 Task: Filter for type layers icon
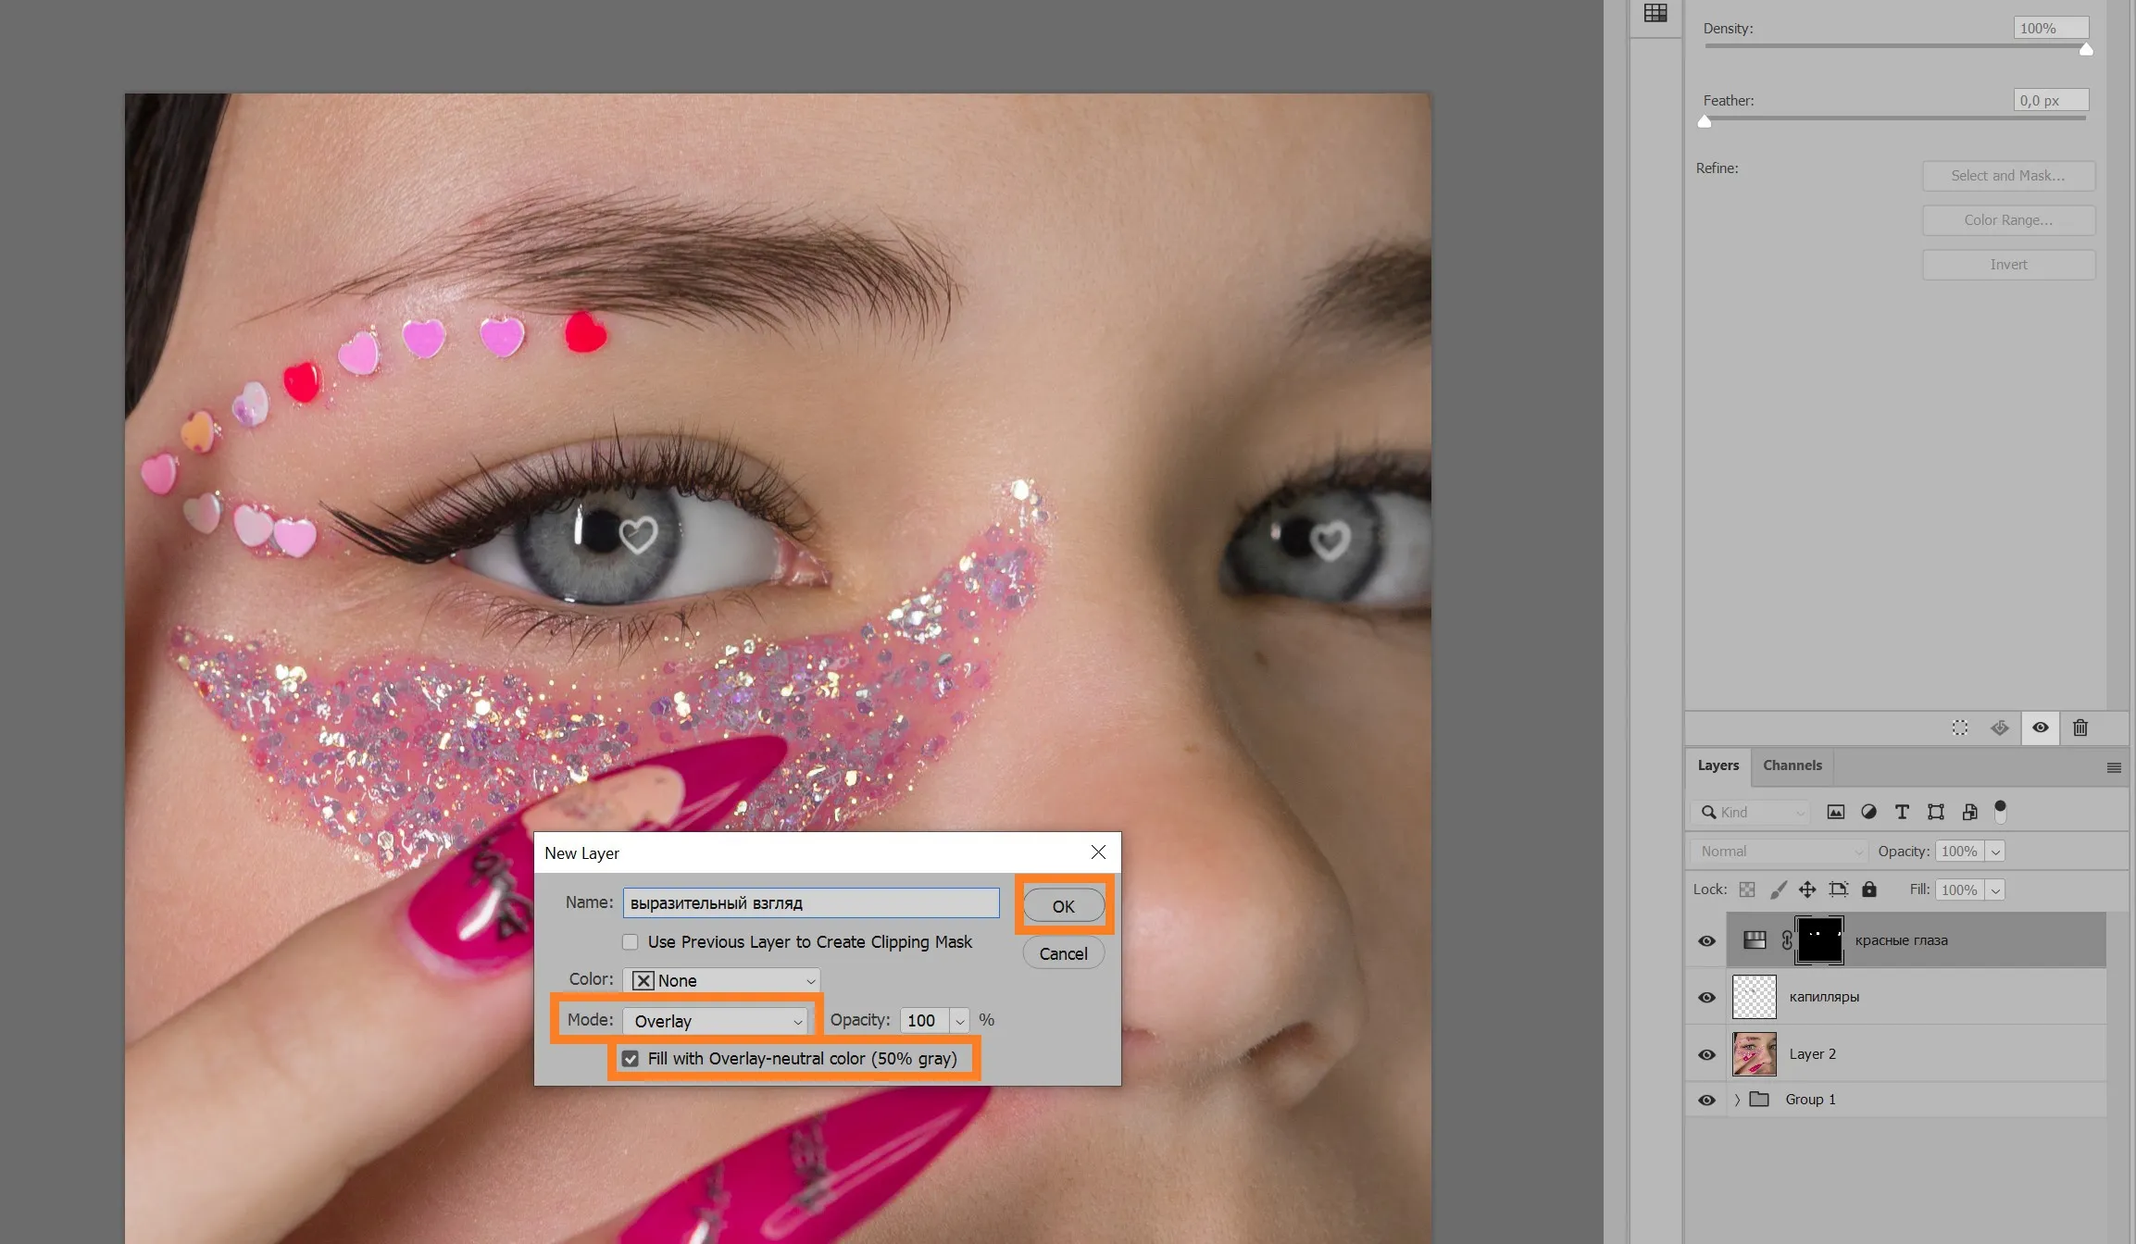point(1902,812)
